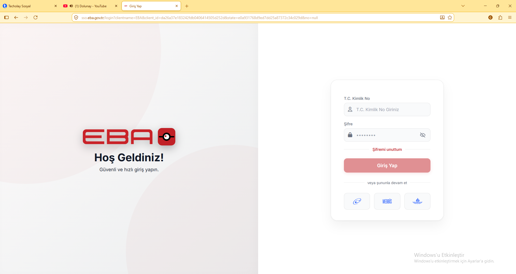The height and width of the screenshot is (274, 516).
Task: Go back to the previous page
Action: point(16,17)
